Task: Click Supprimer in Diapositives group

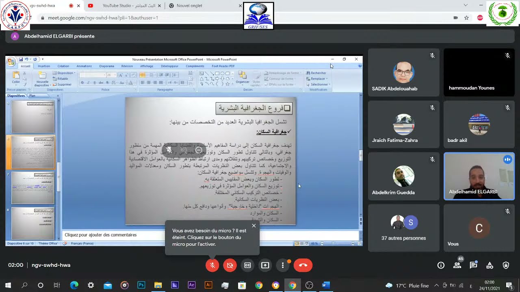Action: (62, 84)
